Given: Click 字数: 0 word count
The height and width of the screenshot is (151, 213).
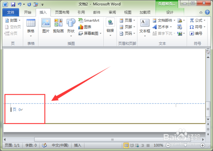Looking at the screenshot, I should [31, 145].
